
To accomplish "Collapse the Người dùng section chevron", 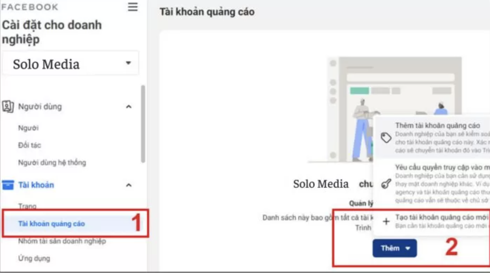I will [x=129, y=107].
